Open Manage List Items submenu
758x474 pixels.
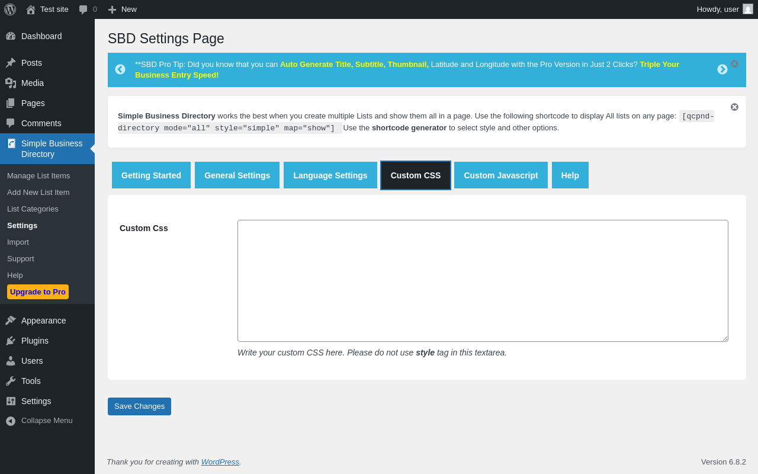point(38,175)
